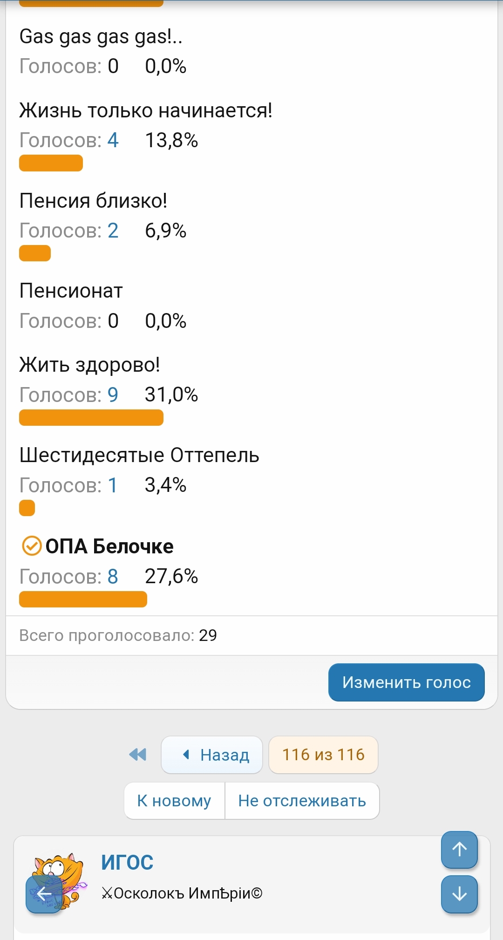This screenshot has height=940, width=503.
Task: Click the scroll-to-top arrow button
Action: click(x=459, y=850)
